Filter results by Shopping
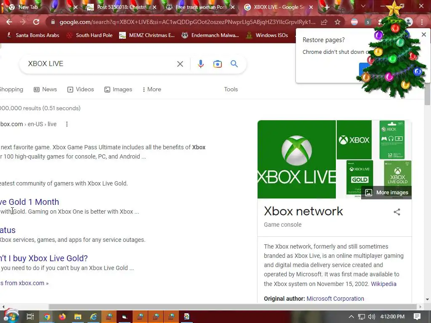The image size is (431, 323). pyautogui.click(x=11, y=89)
